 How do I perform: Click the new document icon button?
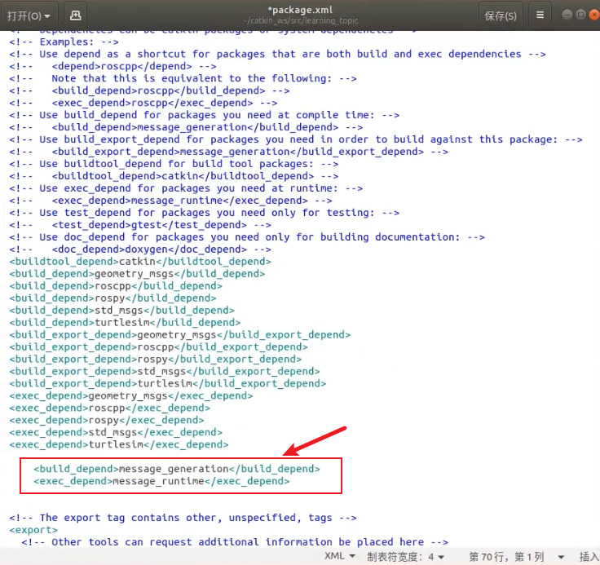pyautogui.click(x=75, y=15)
